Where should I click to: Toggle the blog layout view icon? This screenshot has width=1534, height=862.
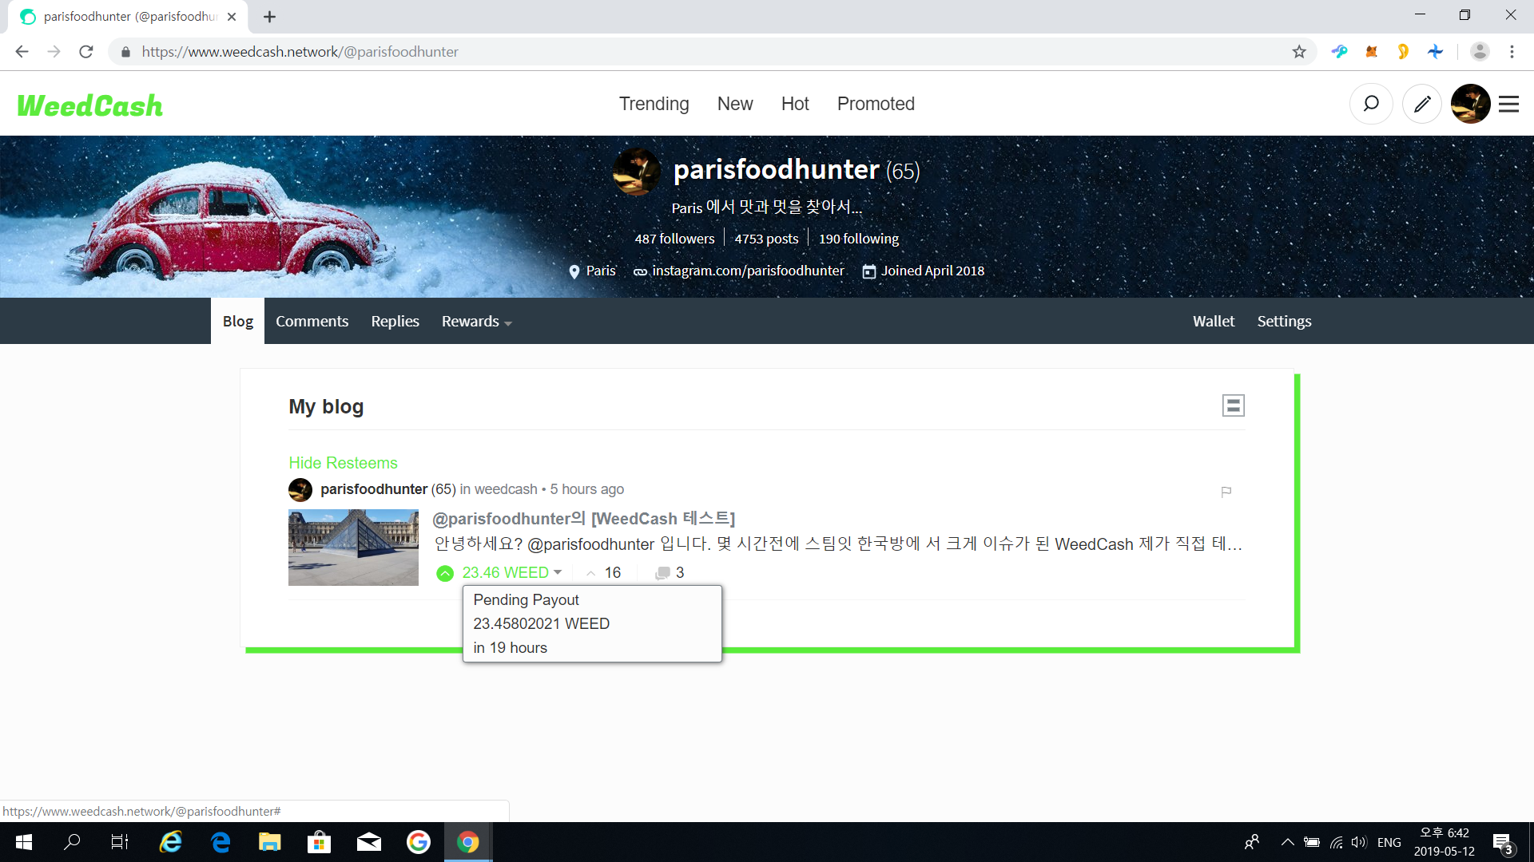point(1233,405)
